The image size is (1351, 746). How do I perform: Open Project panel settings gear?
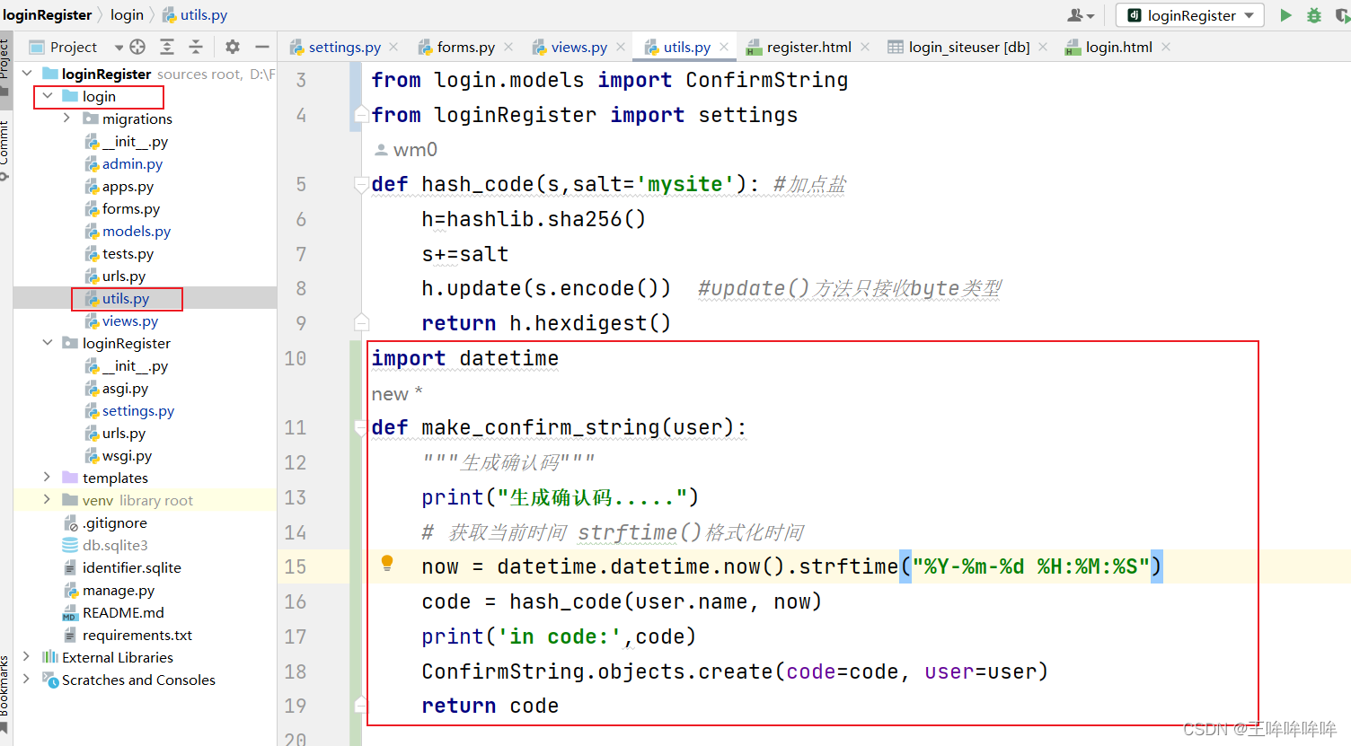coord(233,47)
